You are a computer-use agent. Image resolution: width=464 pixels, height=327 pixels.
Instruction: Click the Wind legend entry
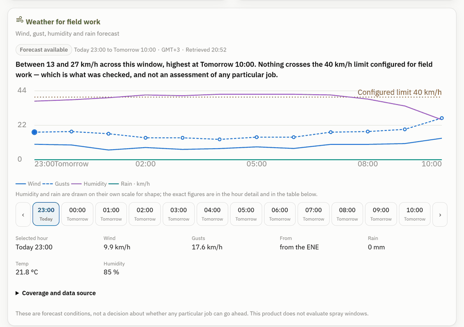click(28, 183)
